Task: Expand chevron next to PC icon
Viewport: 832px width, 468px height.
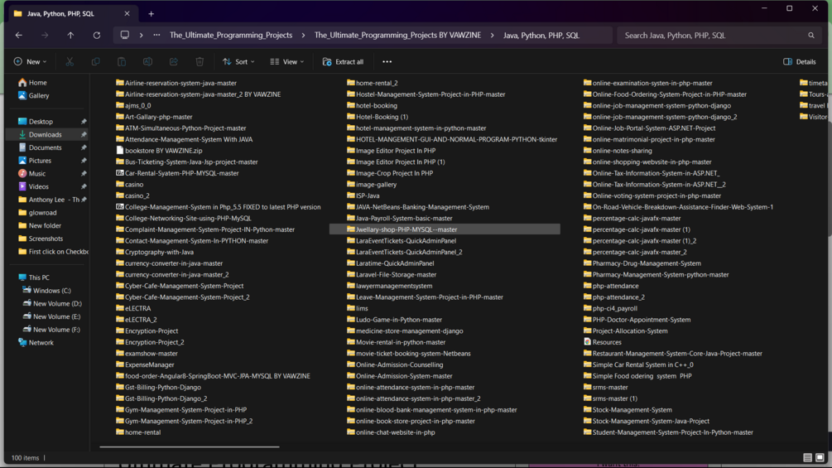Action: click(141, 36)
